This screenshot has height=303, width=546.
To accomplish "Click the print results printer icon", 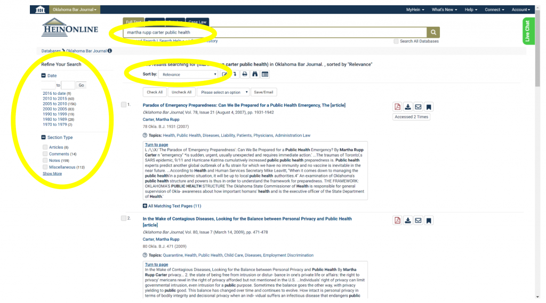I will click(245, 74).
